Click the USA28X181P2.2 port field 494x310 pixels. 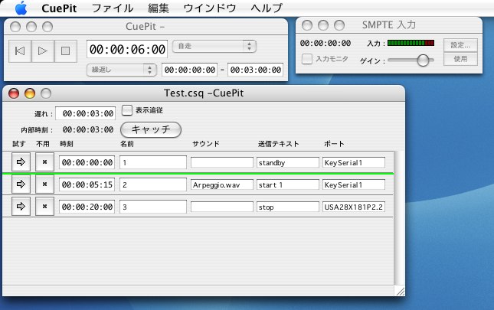pyautogui.click(x=354, y=207)
